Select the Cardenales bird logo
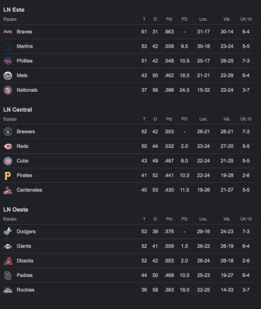This screenshot has width=261, height=309. 8,190
